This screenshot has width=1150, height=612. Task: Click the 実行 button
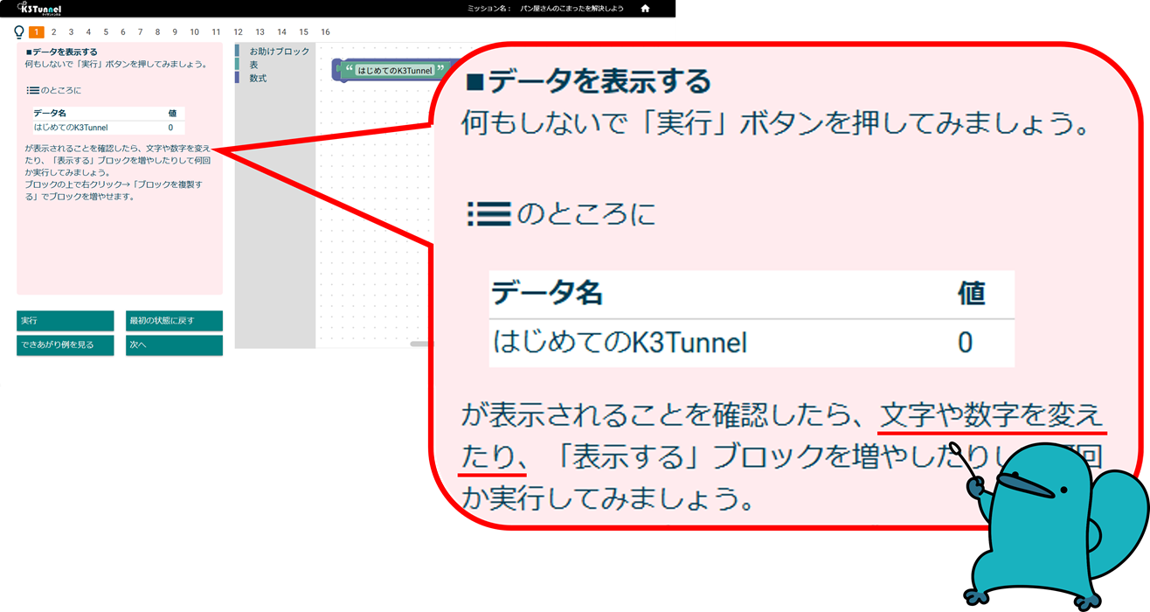66,321
